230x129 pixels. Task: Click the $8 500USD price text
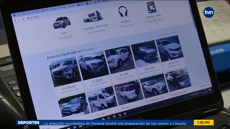coord(174,63)
